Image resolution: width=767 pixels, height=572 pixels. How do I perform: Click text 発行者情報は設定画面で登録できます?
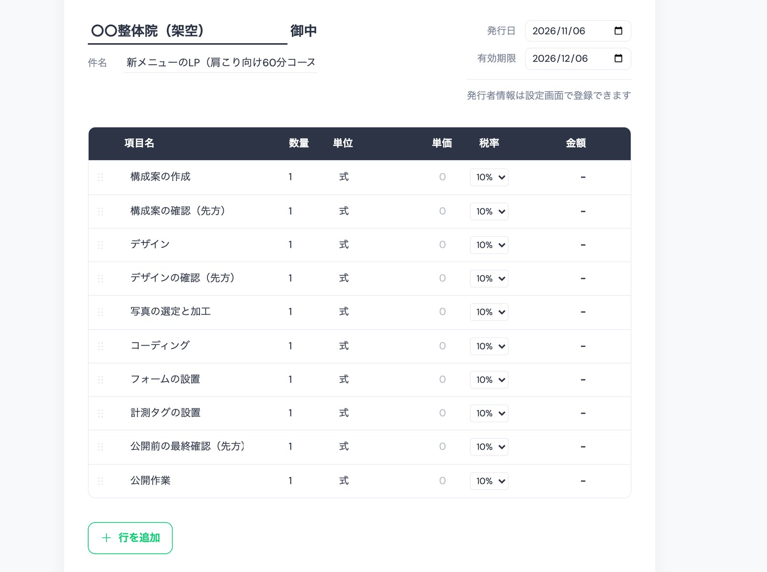pyautogui.click(x=549, y=95)
